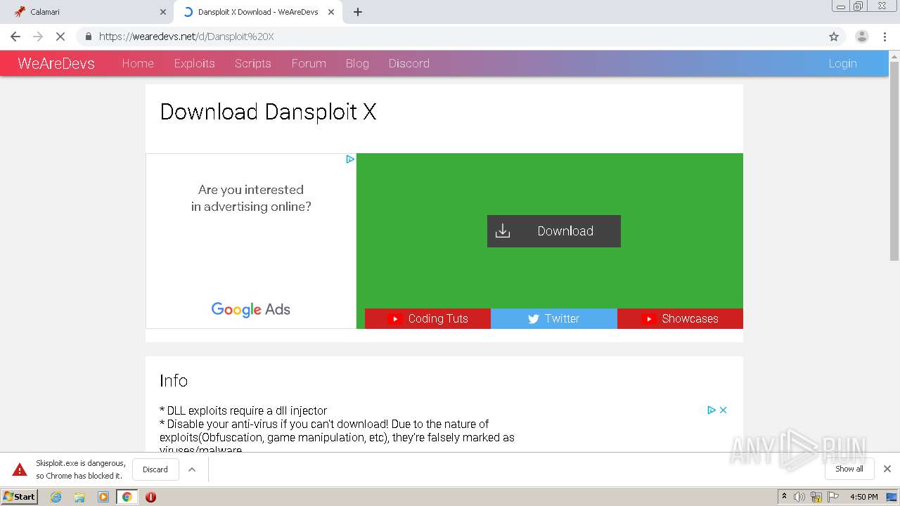Click the page vertical scrollbar thumb
The height and width of the screenshot is (506, 900).
pyautogui.click(x=894, y=161)
